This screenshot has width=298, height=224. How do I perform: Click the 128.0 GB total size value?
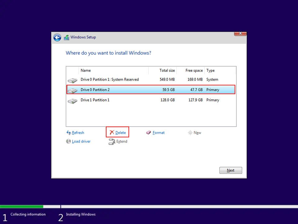tap(167, 100)
